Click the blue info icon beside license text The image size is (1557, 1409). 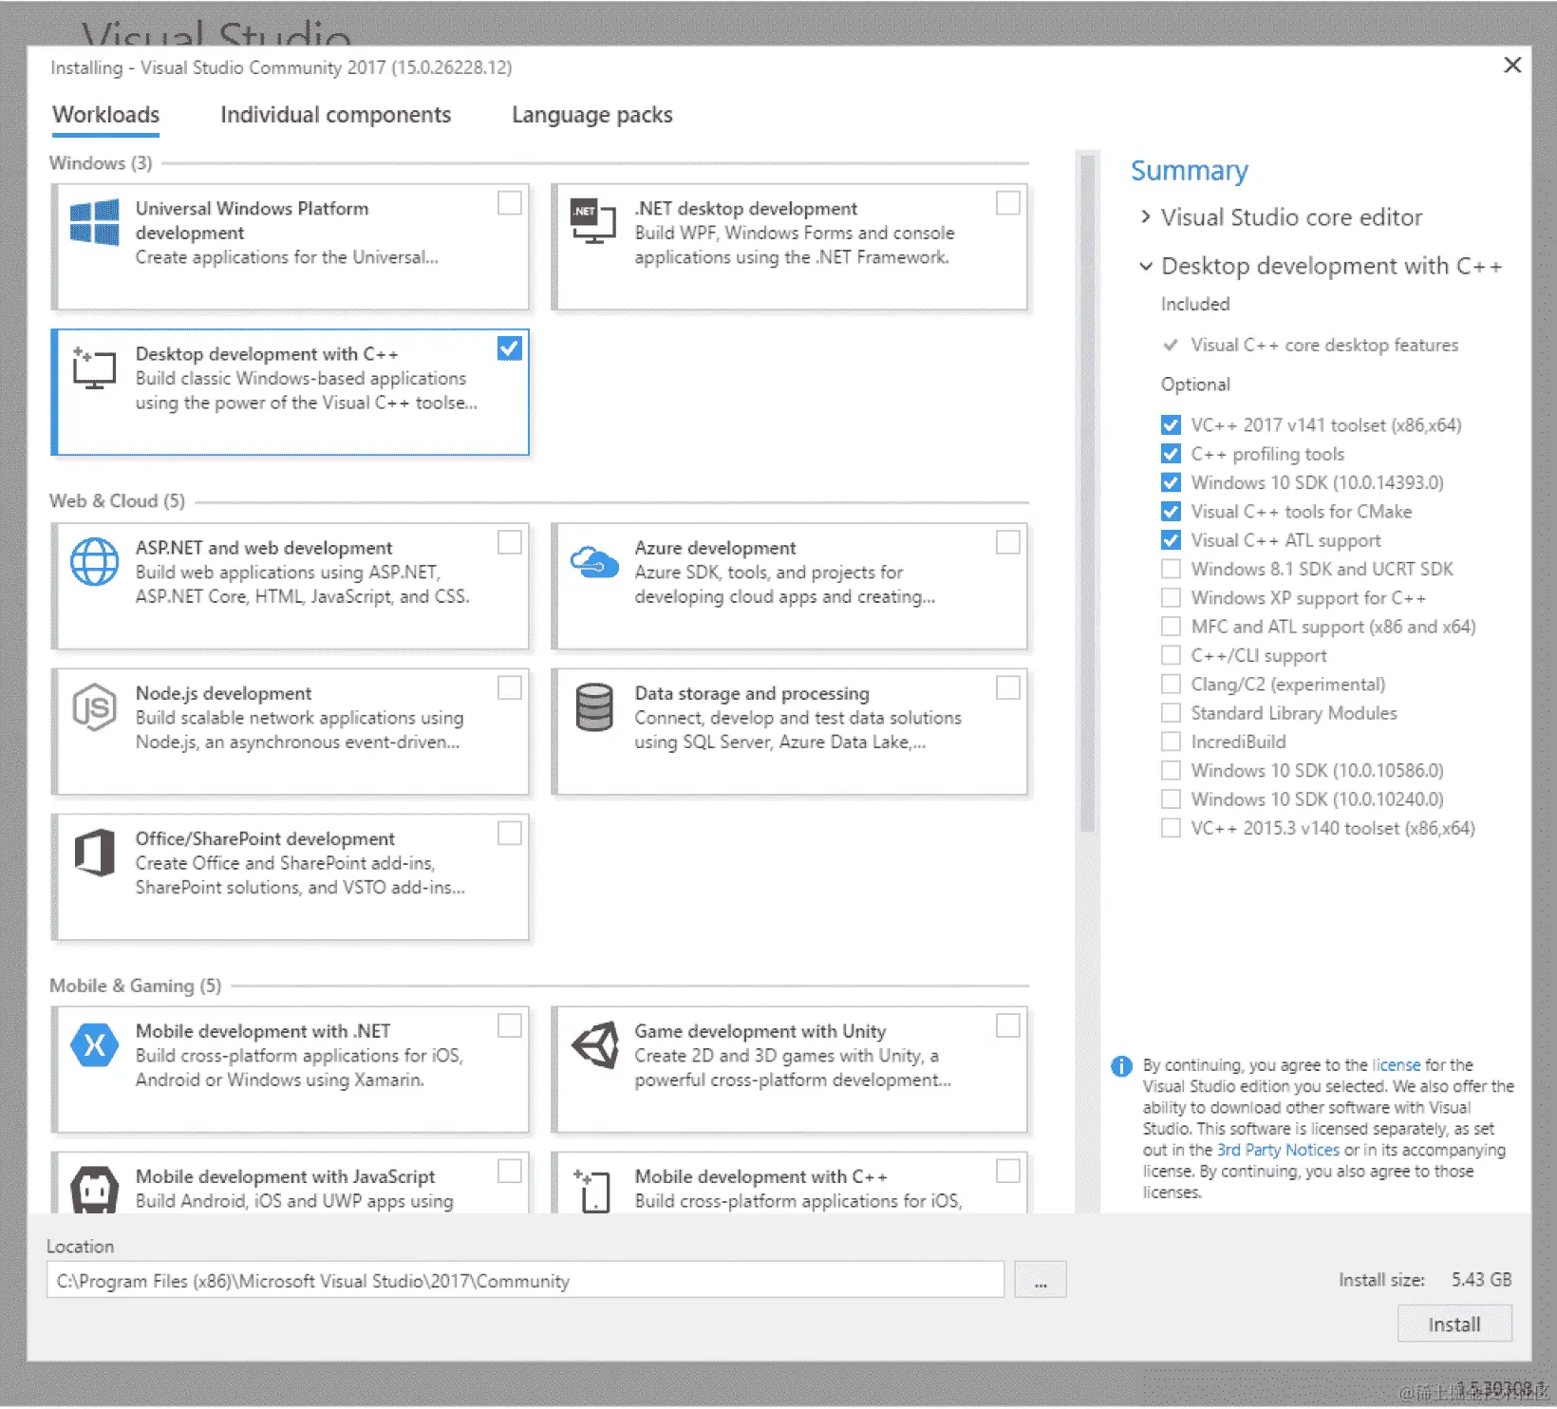tap(1121, 1066)
